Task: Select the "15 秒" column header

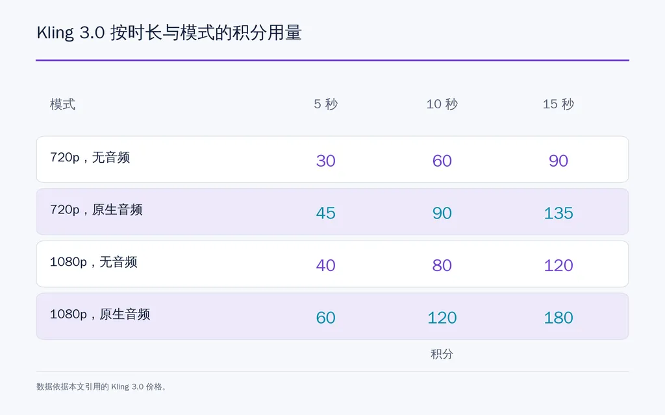Action: pos(558,104)
